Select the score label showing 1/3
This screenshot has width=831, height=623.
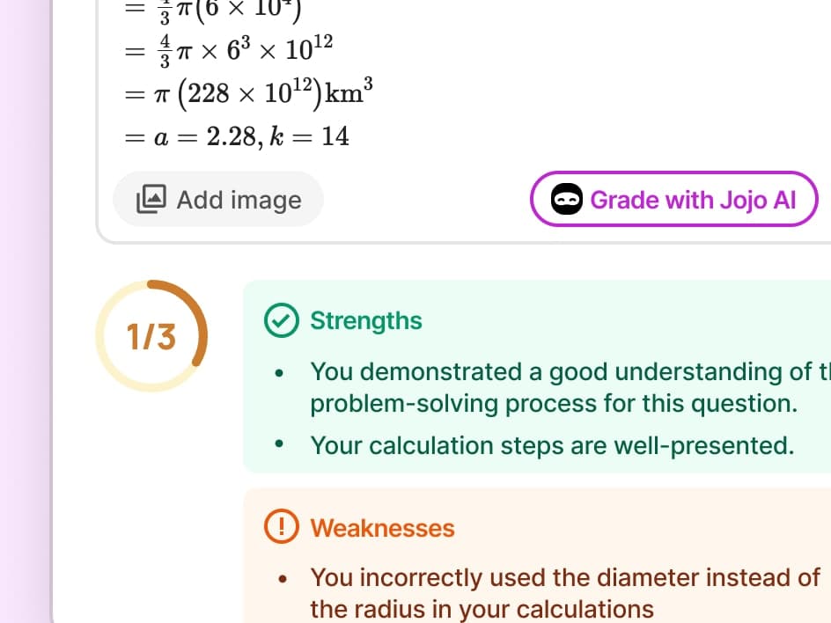click(152, 335)
